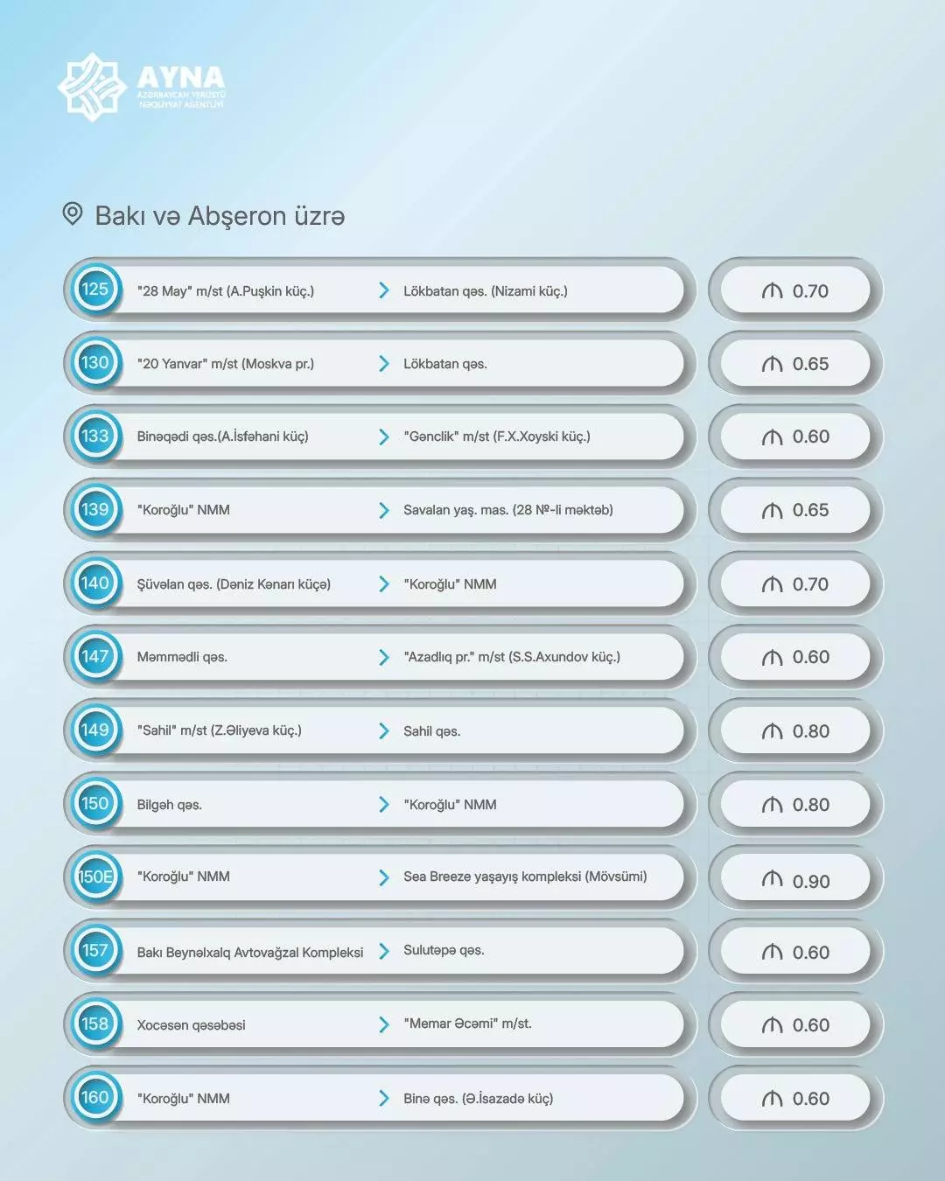Click "Bakı Beynəlxalq Avtovağzal Kompleksi" origin

249,953
